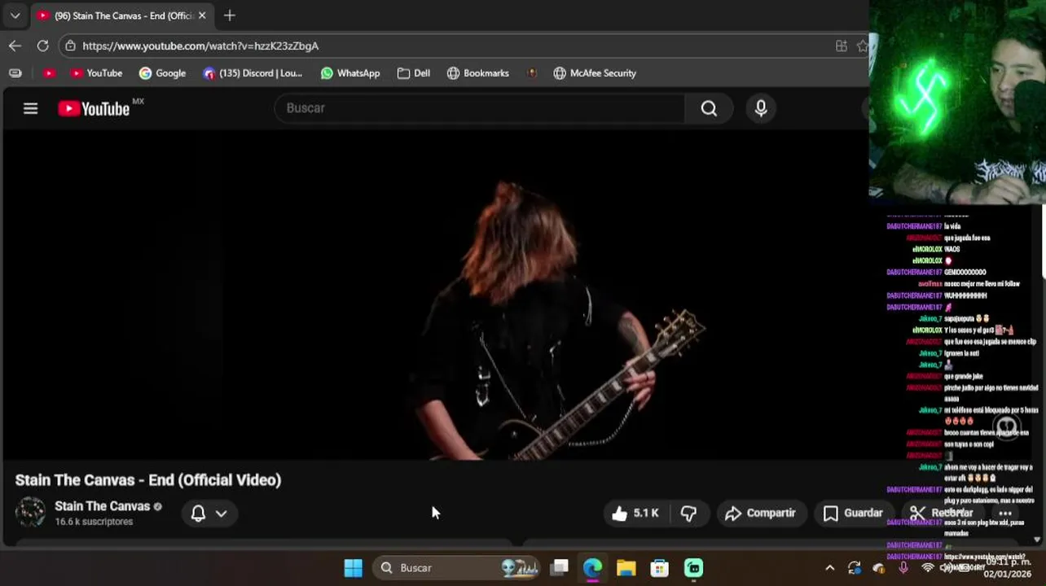Open the sync tray icon
The height and width of the screenshot is (586, 1046).
click(x=854, y=568)
